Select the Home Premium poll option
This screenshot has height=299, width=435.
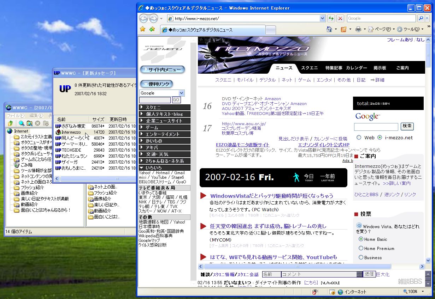361,248
